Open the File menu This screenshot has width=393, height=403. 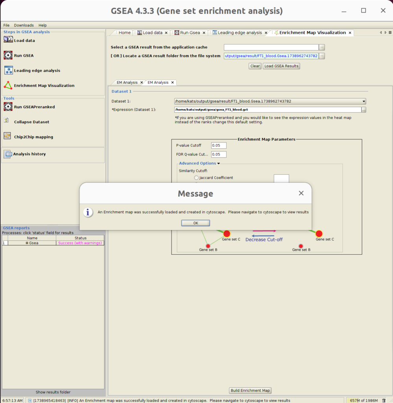(6, 25)
